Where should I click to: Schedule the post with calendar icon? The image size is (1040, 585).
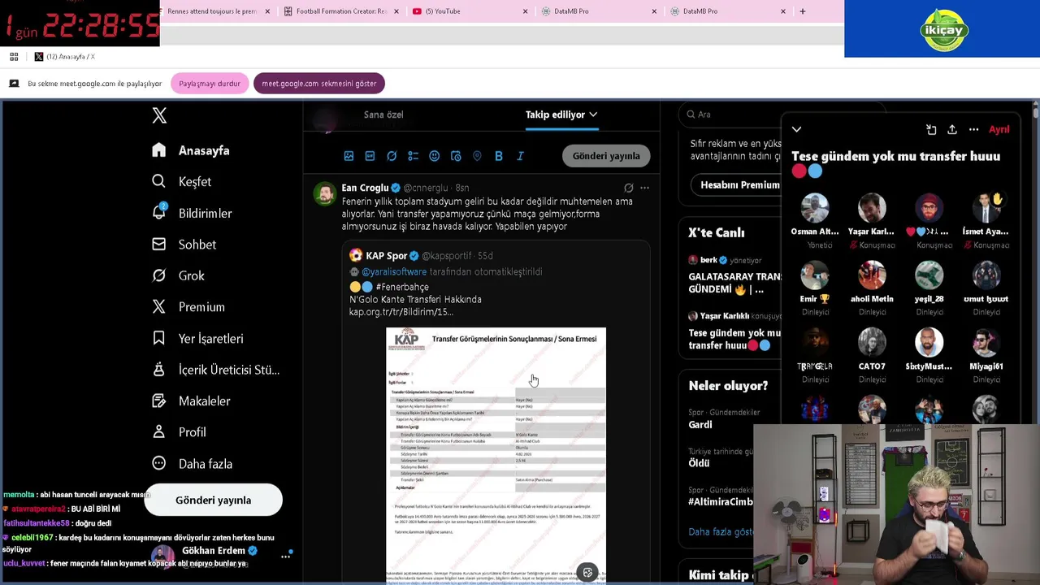tap(456, 156)
